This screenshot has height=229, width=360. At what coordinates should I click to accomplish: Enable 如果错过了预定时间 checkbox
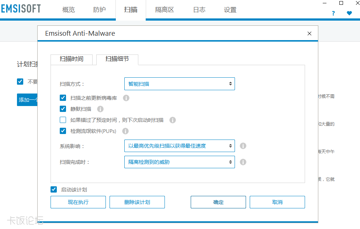click(63, 120)
